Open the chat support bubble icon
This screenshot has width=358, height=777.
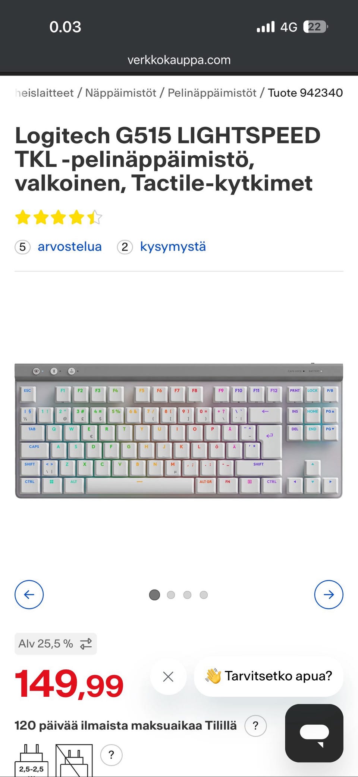(x=314, y=733)
